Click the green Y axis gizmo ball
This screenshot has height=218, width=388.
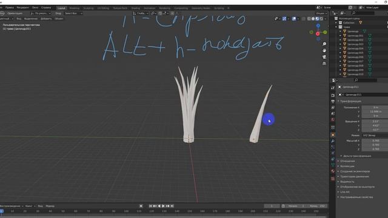325,32
